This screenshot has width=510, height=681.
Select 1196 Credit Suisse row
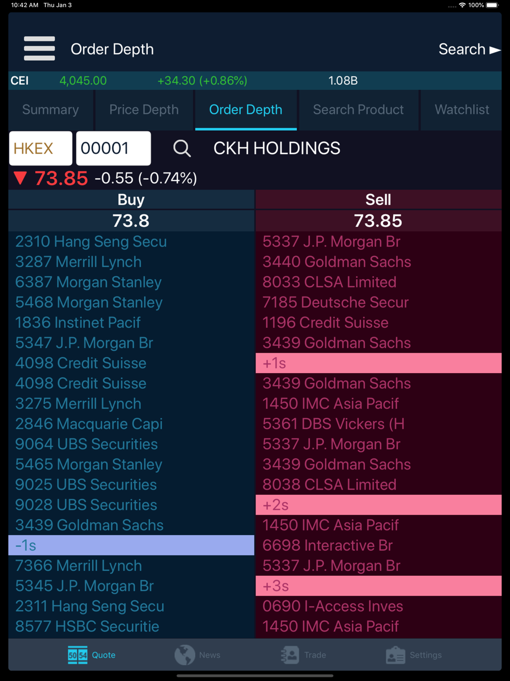click(378, 323)
